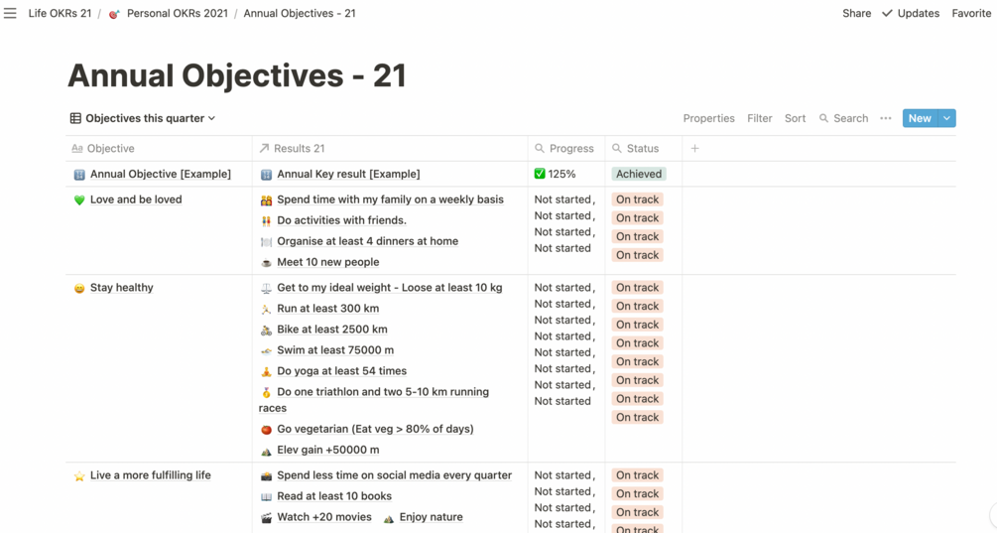Viewport: 997px width, 533px height.
Task: Click the Personal OKRs 2021 target icon
Action: [114, 14]
